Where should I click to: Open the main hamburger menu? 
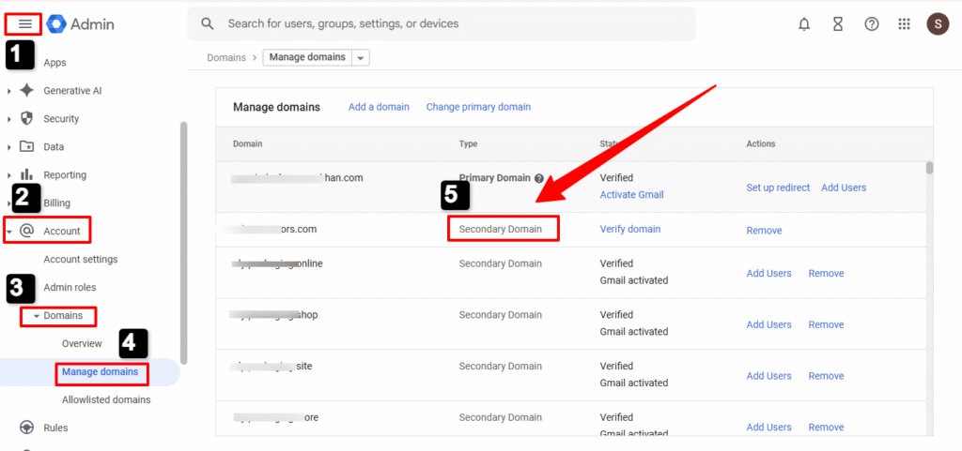(25, 24)
